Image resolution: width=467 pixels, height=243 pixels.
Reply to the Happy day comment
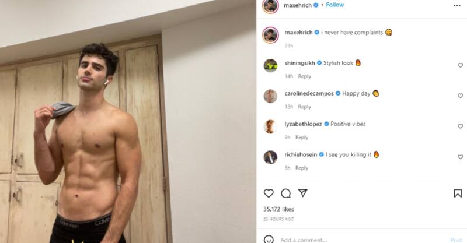click(304, 107)
